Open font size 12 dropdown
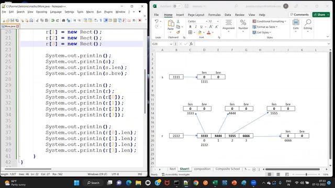Viewport: 335px width, 188px height. point(218,21)
